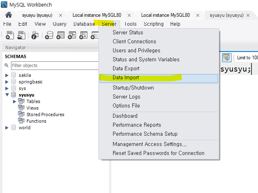Viewport: 258px width, 193px height.
Task: Create new view toolbar icon
Action: (x=72, y=35)
